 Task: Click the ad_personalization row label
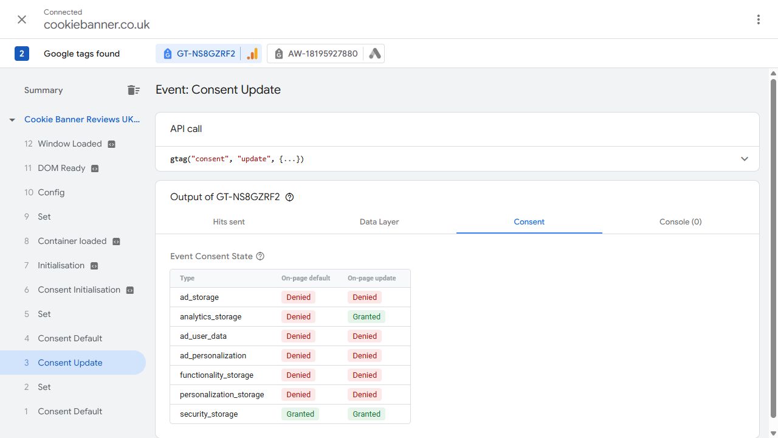[x=213, y=356]
